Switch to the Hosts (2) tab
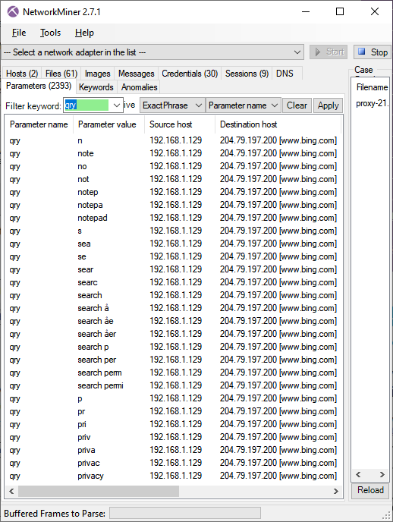The image size is (393, 522). coord(22,74)
